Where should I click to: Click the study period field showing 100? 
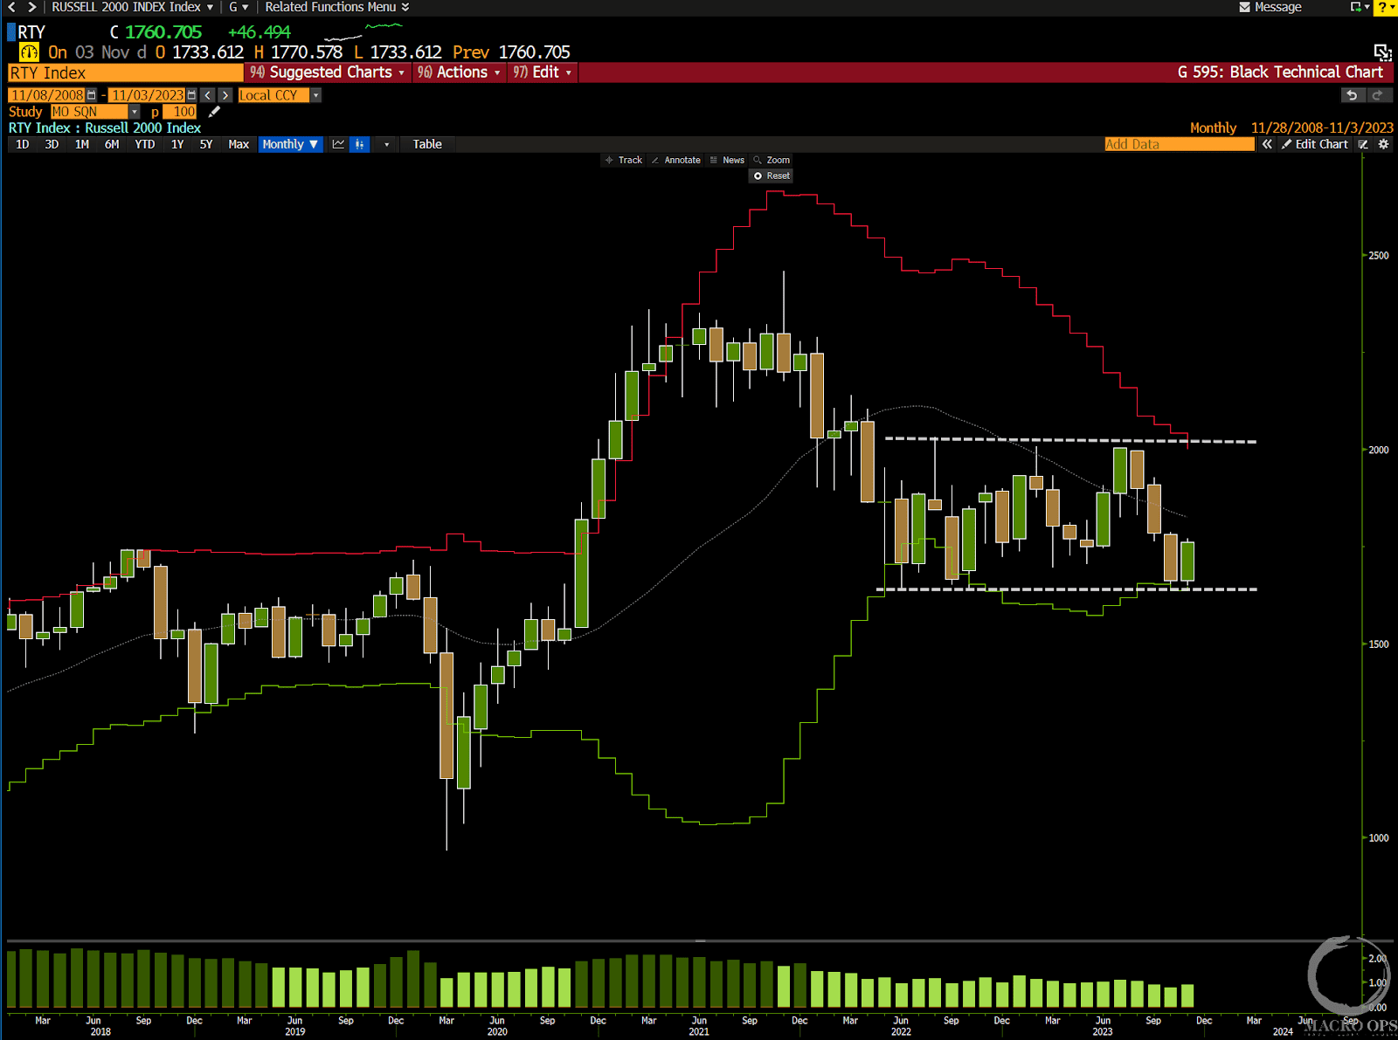click(181, 112)
